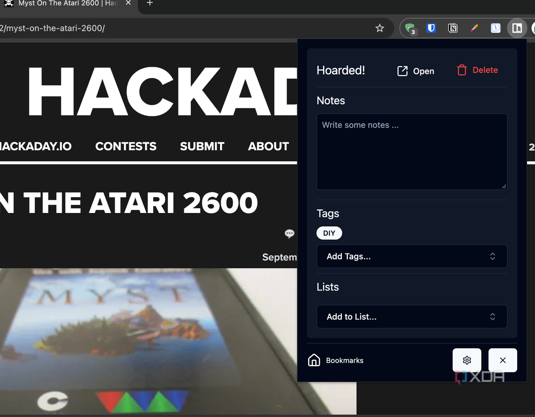Click the Myst cartridge article image
The height and width of the screenshot is (417, 535).
(178, 341)
